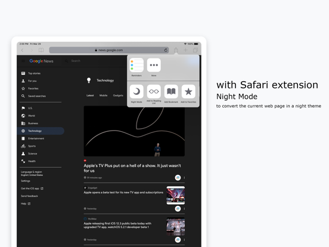Select Health news section
Screen dimensions: 329x247
pos(29,161)
